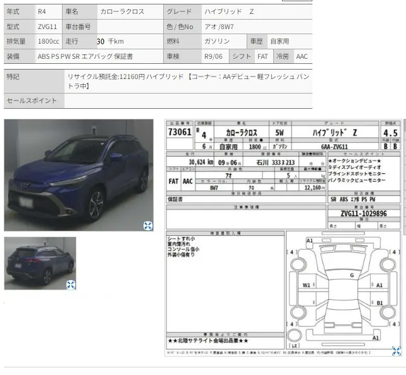The image size is (406, 375).
Task: Open the auction inspection sheet image
Action: pyautogui.click(x=283, y=238)
